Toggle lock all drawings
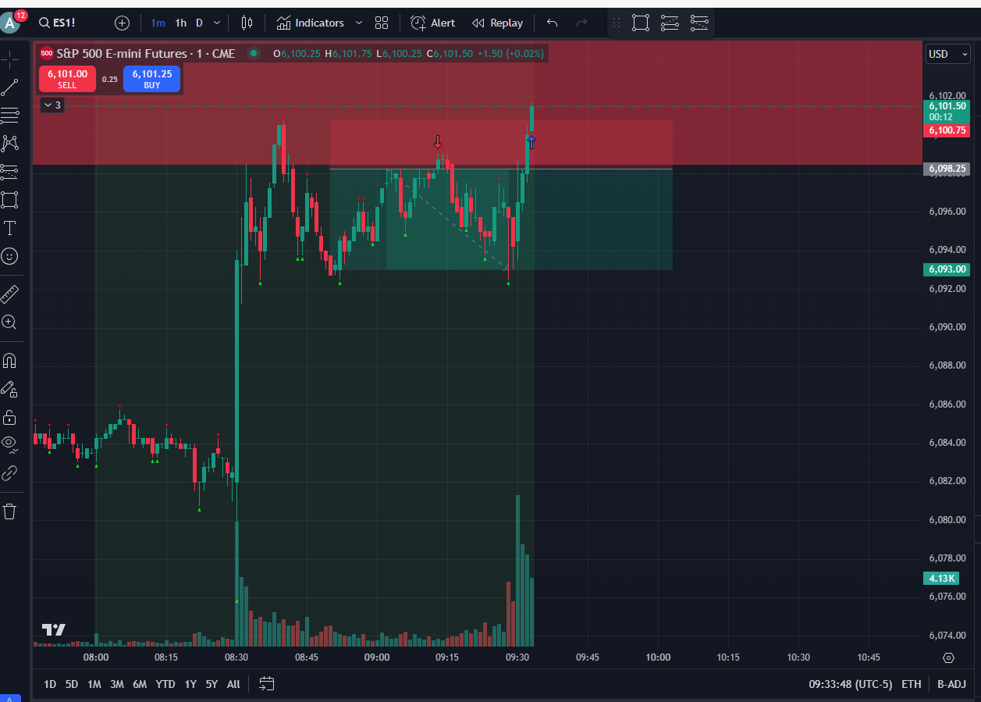This screenshot has width=981, height=702. 9,417
